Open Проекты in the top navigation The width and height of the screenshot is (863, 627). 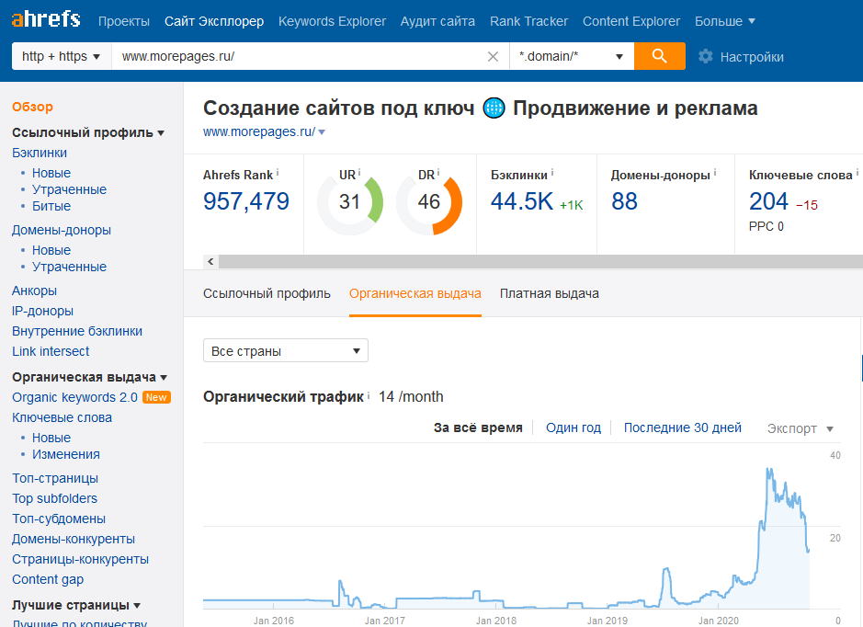[x=124, y=21]
